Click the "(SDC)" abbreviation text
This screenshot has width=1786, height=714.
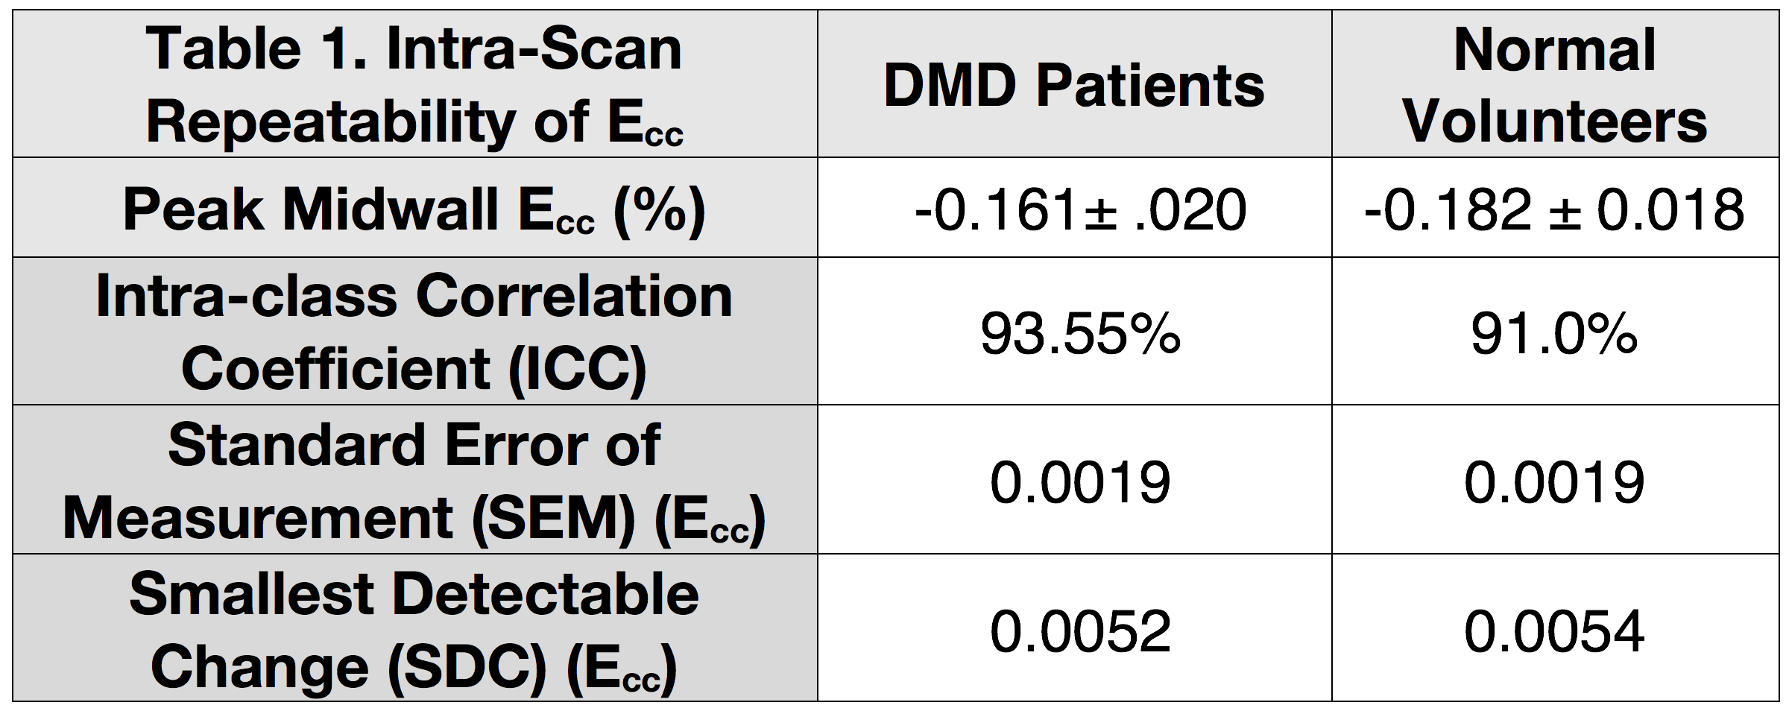(467, 667)
